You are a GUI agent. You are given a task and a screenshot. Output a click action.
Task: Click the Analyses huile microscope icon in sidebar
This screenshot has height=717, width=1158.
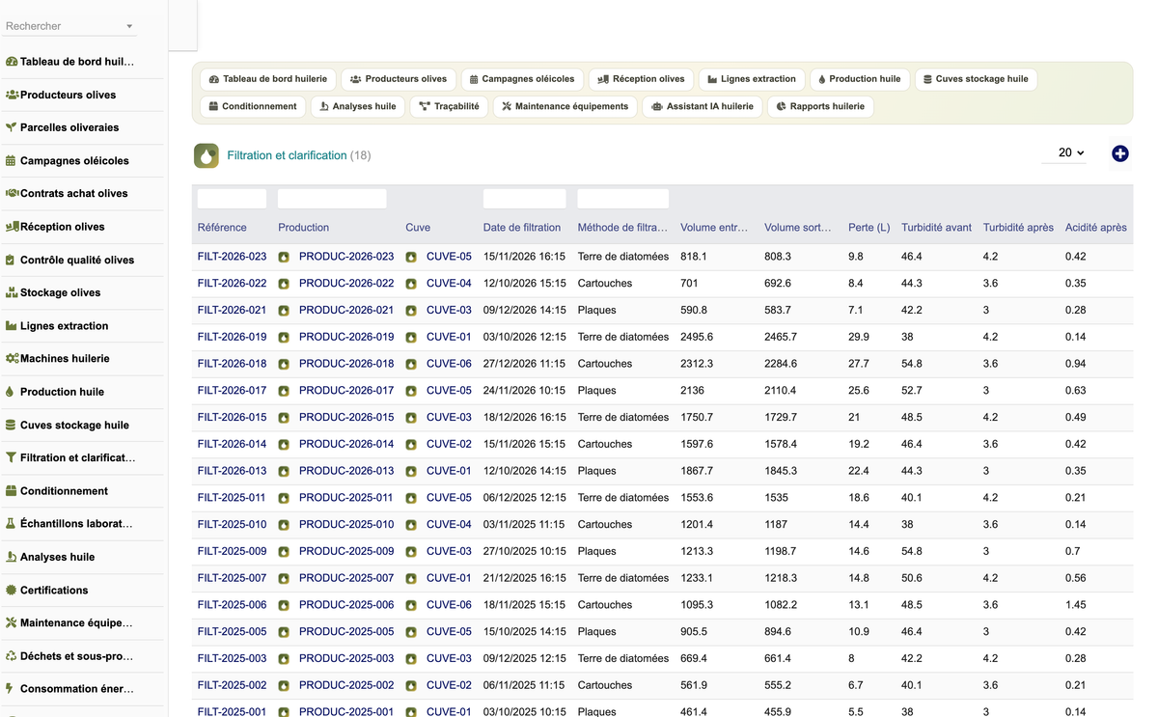12,557
